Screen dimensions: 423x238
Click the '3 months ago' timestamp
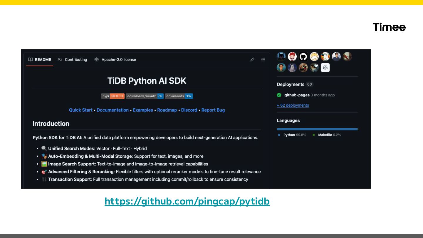323,95
